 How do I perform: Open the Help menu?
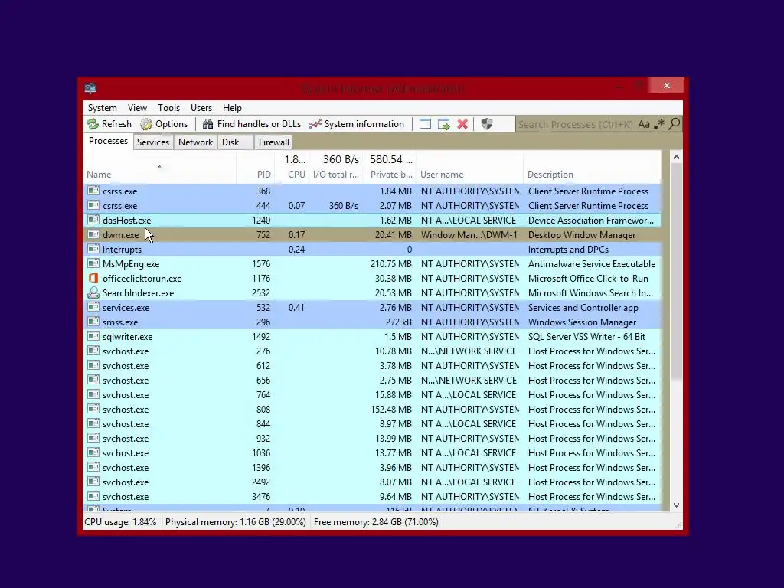[x=232, y=108]
